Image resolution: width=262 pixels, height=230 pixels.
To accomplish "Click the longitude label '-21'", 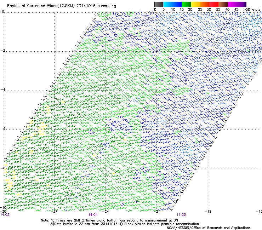I will click(156, 212).
